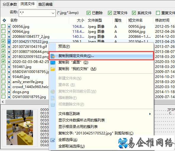
Task: Check the box for crowd_1440x960.heic
Action: [x=4, y=87]
